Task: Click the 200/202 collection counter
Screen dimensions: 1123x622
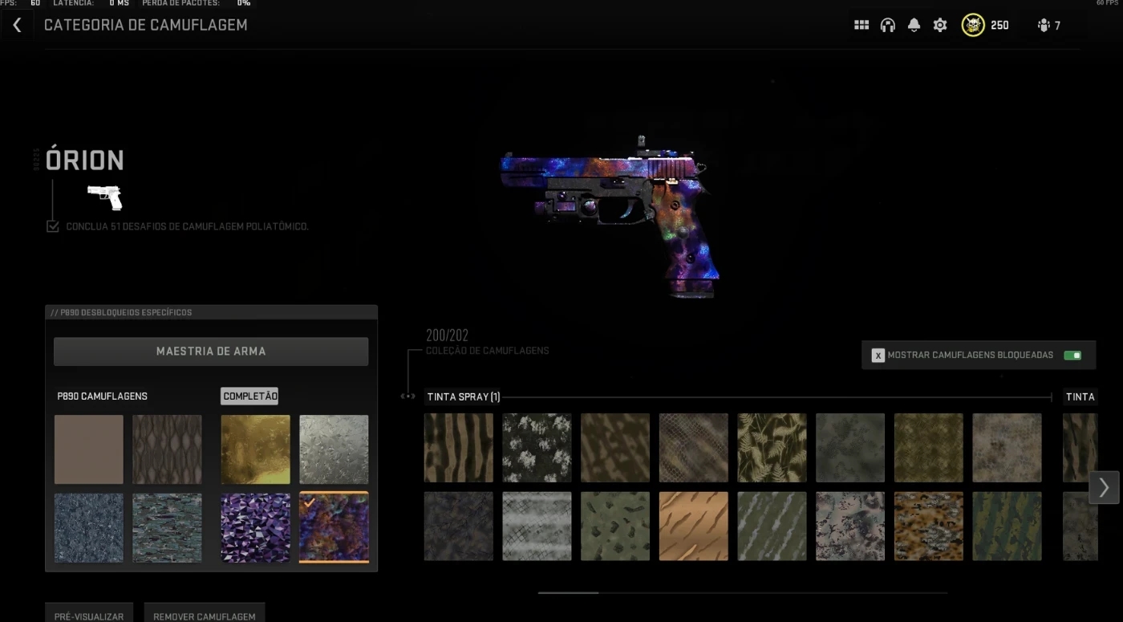Action: point(448,335)
